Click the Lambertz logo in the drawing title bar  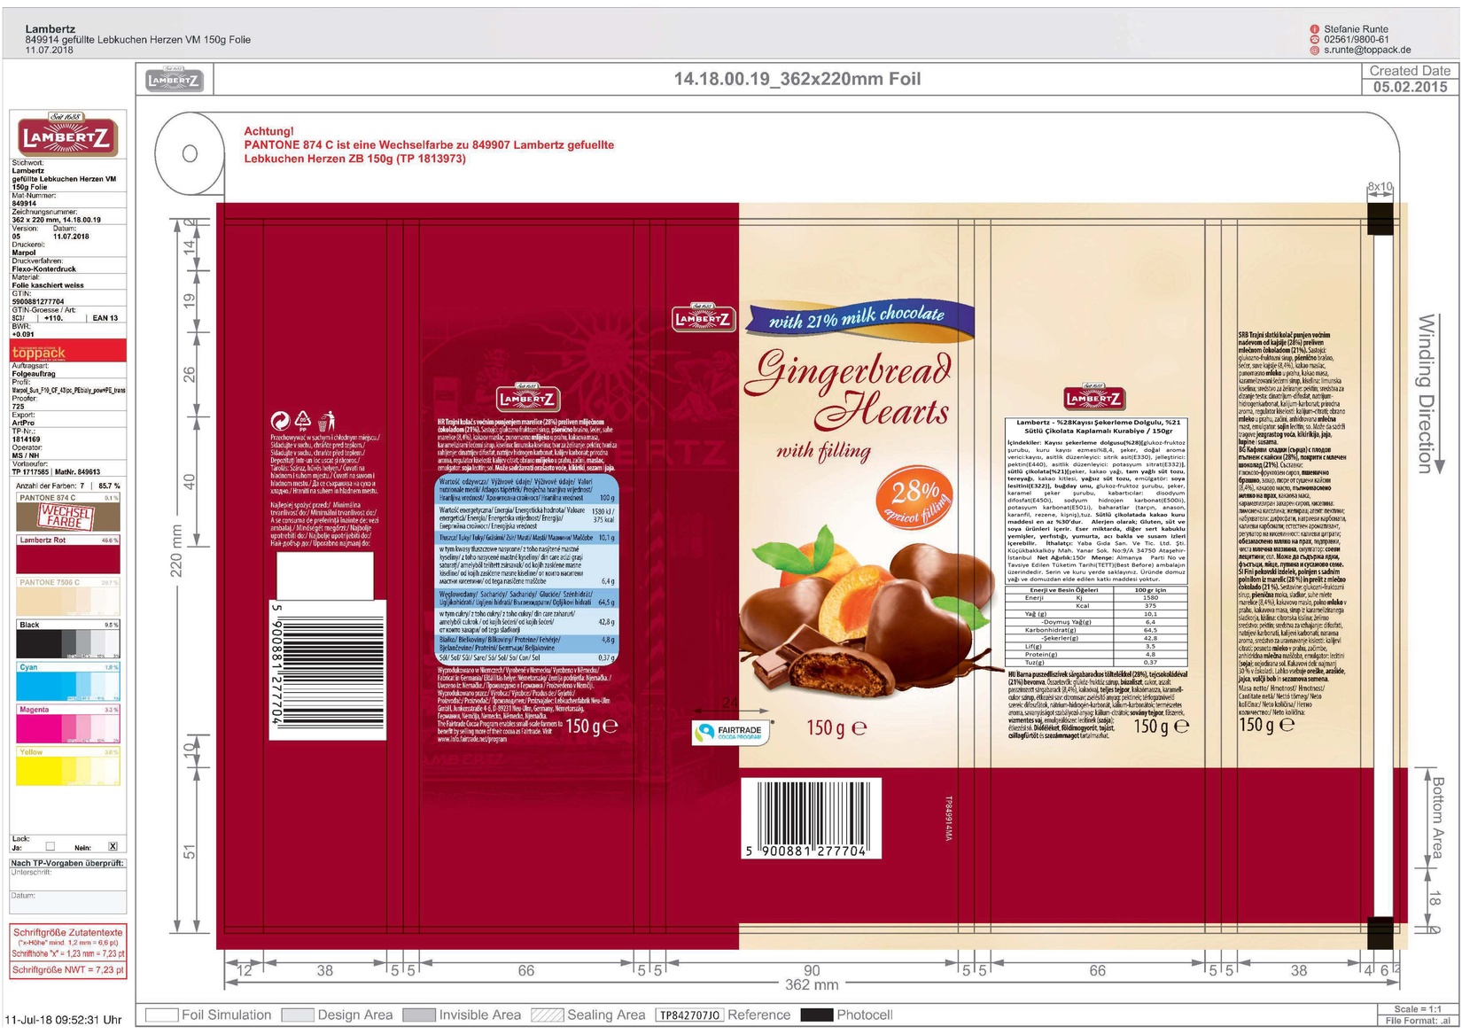(175, 81)
